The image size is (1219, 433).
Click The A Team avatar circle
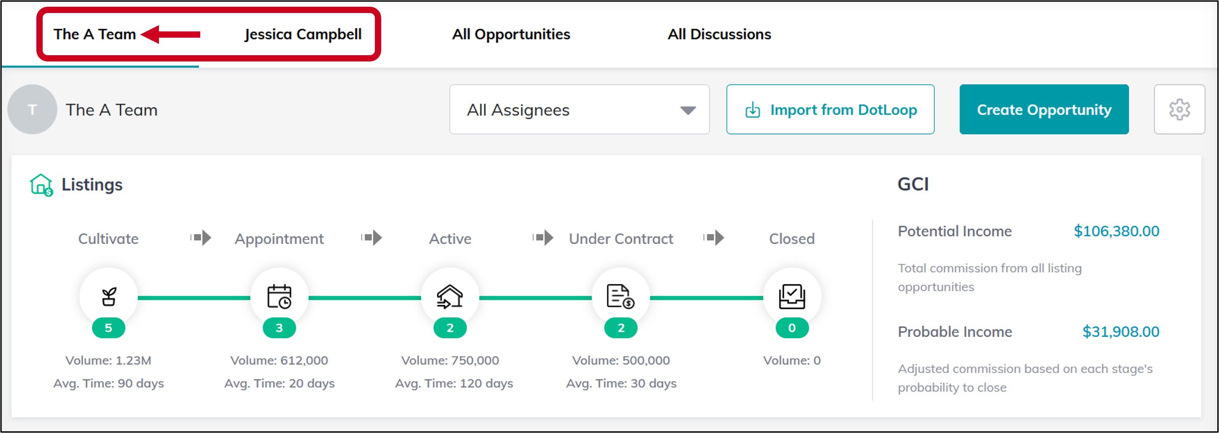point(32,109)
